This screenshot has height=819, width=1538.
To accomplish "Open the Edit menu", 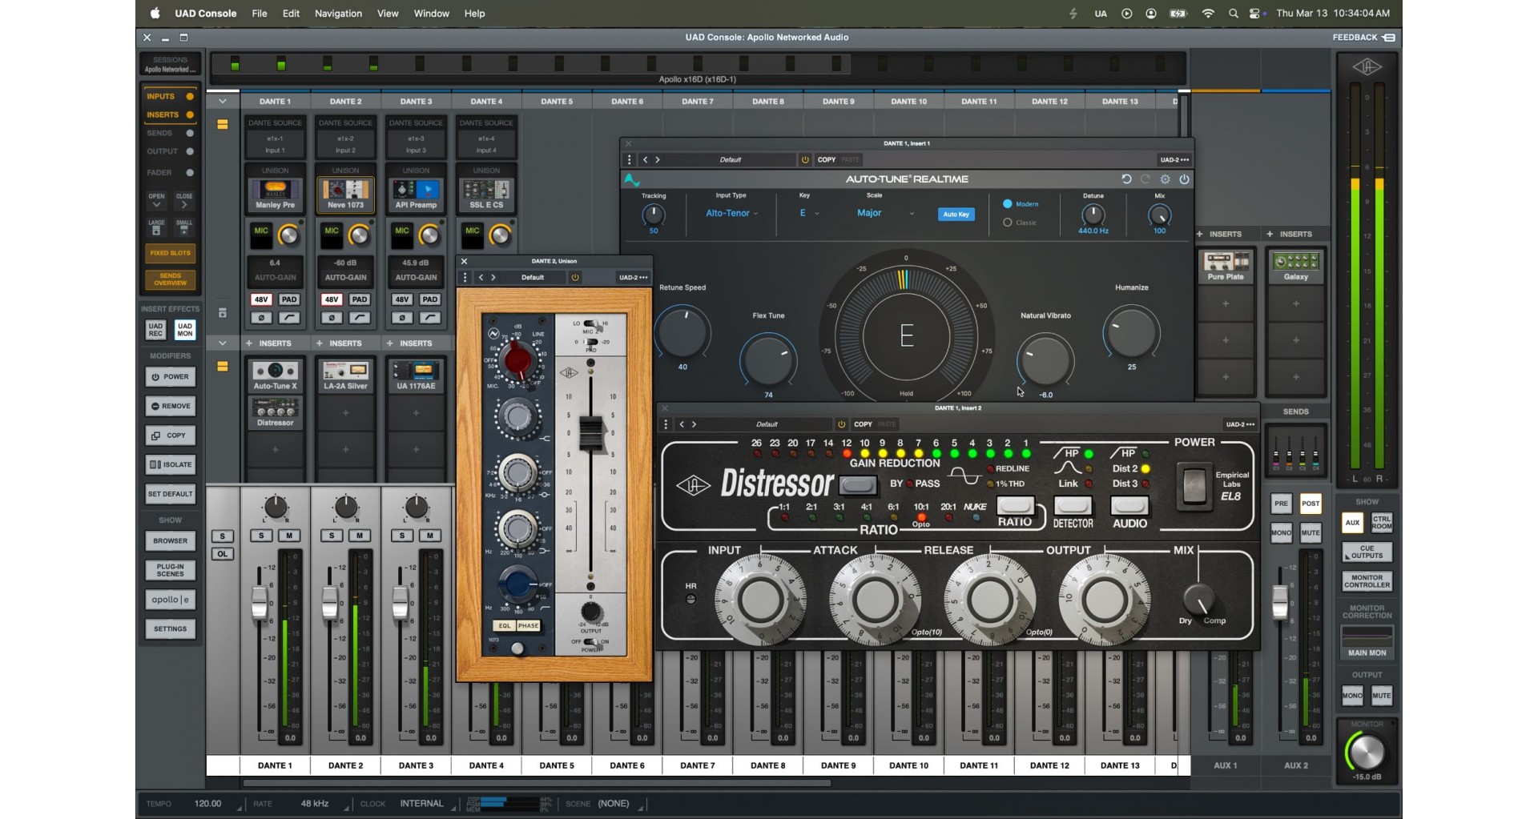I will click(x=291, y=14).
